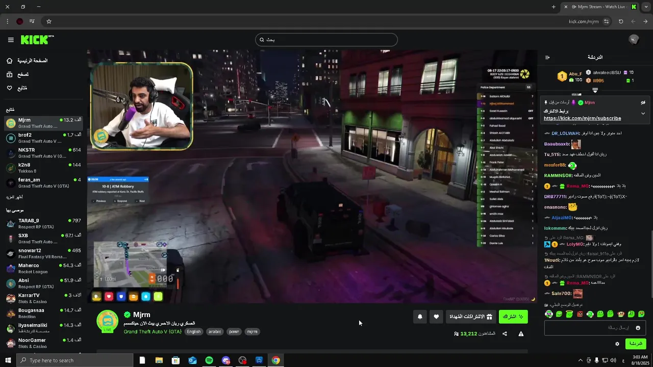The height and width of the screenshot is (367, 653).
Task: Share the stream via share icon
Action: [505, 334]
